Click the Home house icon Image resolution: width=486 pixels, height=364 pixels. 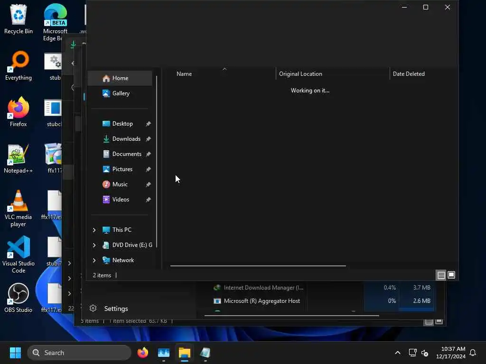coord(106,78)
